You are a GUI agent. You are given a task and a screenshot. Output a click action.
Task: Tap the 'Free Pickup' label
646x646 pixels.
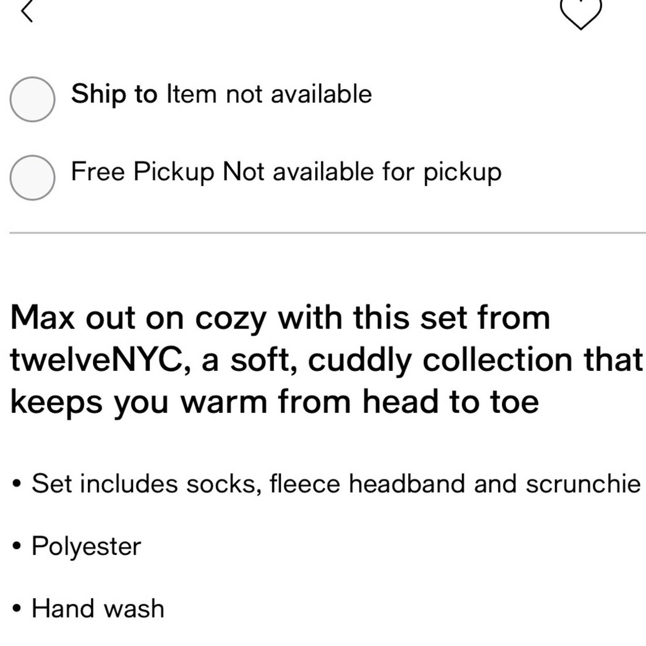(143, 172)
